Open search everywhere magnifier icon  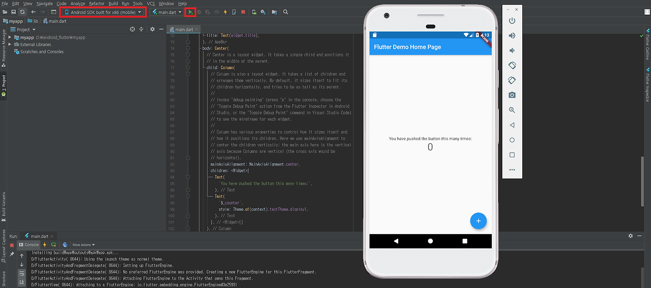(x=285, y=12)
